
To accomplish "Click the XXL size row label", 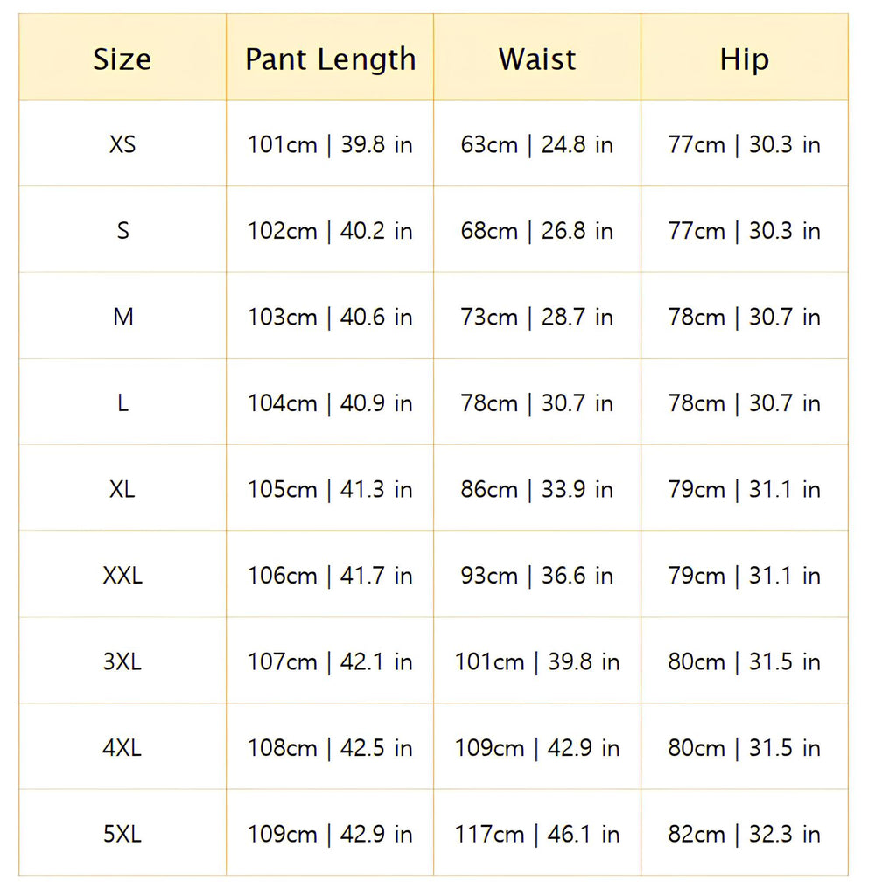I will (122, 576).
